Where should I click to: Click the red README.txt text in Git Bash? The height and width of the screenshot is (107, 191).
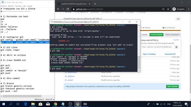pos(64,41)
